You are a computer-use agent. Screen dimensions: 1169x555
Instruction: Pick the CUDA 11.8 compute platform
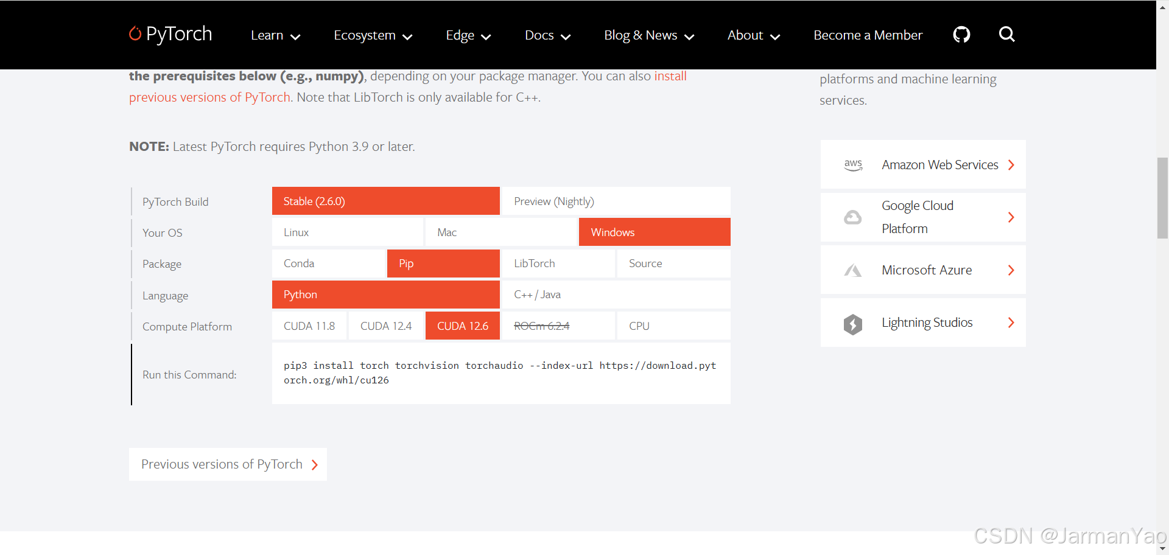309,326
